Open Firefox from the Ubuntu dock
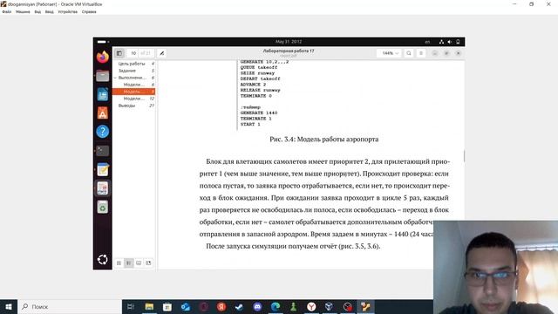The image size is (558, 314). [x=103, y=57]
